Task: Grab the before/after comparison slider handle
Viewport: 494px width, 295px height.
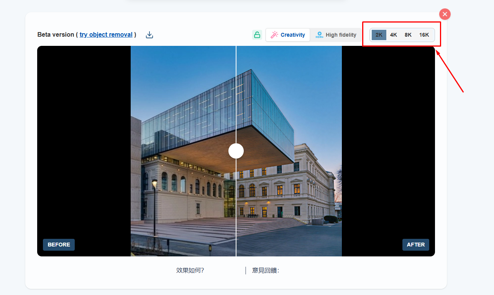Action: tap(236, 151)
